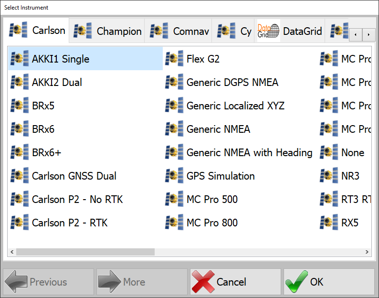Open the Cy manufacturer tab
This screenshot has width=379, height=298.
[233, 31]
